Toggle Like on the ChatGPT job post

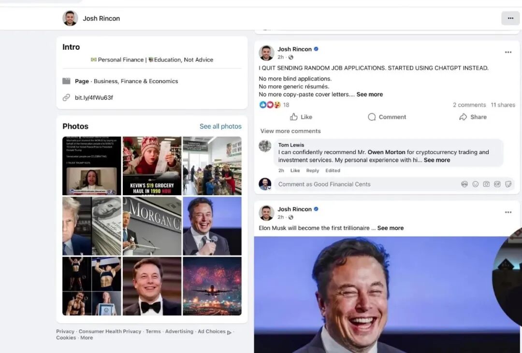click(x=301, y=117)
